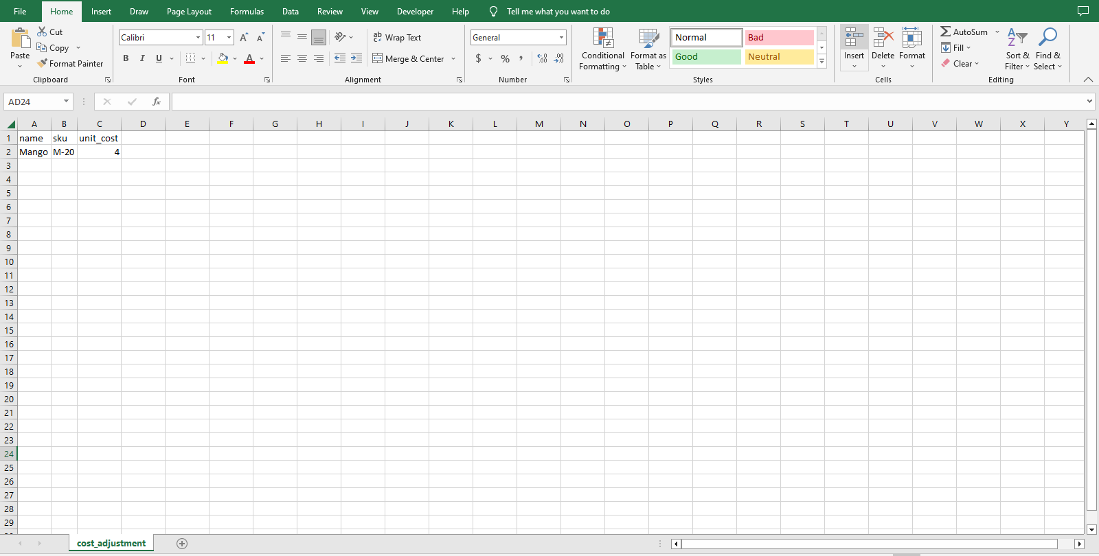Apply the yellow fill color
Image resolution: width=1099 pixels, height=556 pixels.
[x=223, y=59]
